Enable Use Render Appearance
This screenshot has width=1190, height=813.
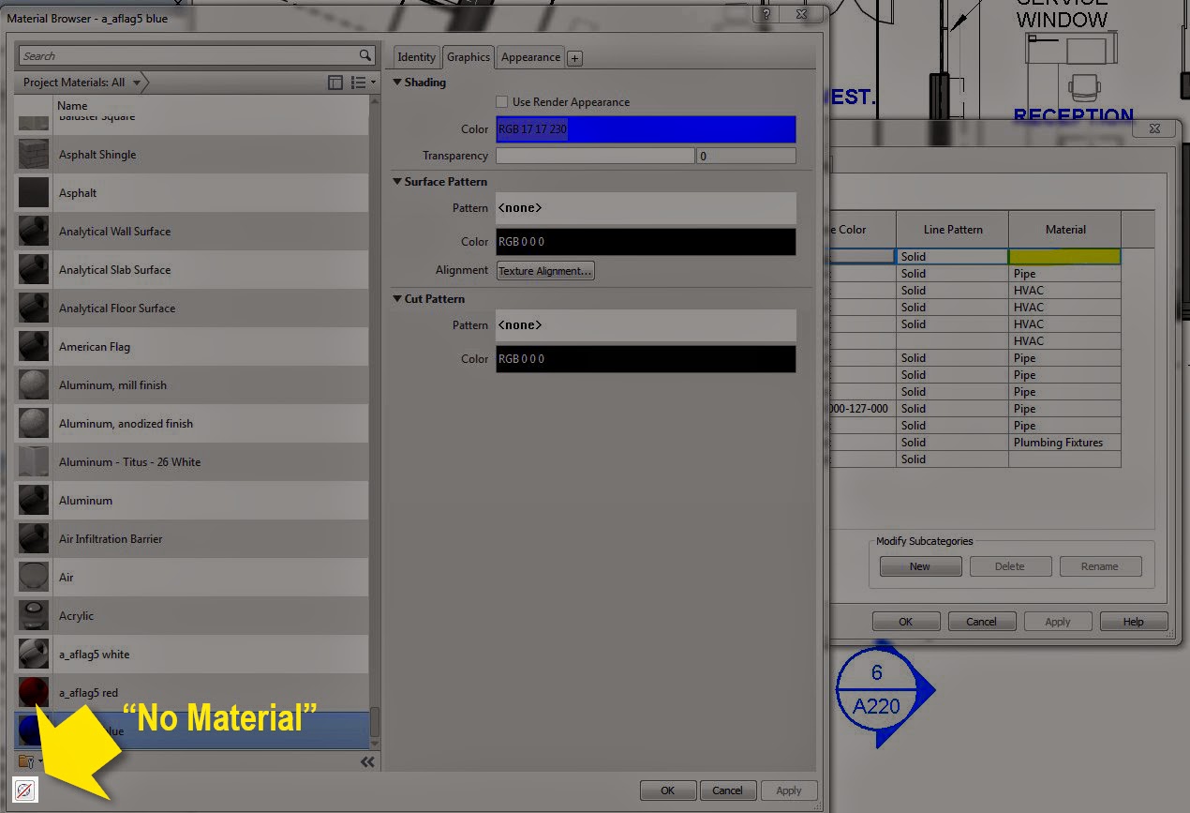point(502,101)
